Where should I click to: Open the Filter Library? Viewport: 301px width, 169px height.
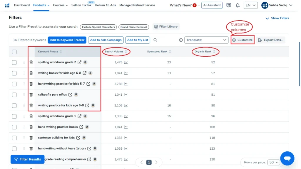click(x=166, y=26)
